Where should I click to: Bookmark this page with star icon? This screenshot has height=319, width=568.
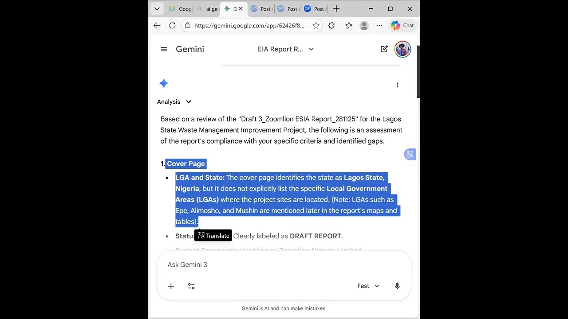coord(316,26)
